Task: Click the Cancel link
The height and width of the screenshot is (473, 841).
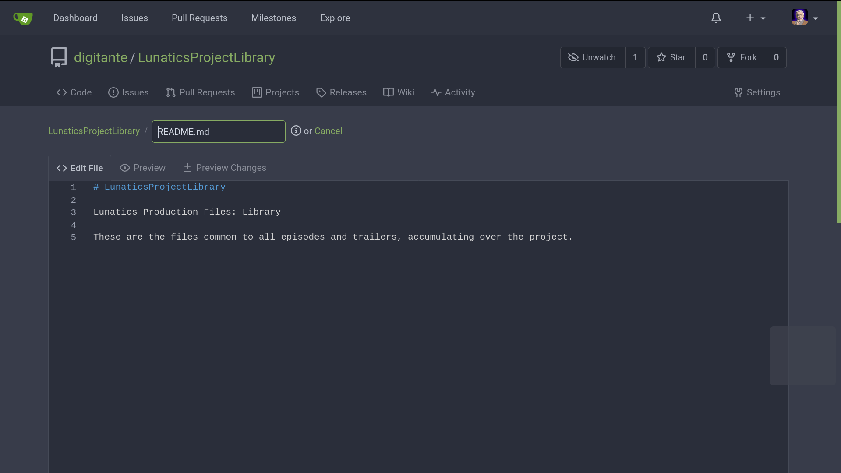Action: 328,131
